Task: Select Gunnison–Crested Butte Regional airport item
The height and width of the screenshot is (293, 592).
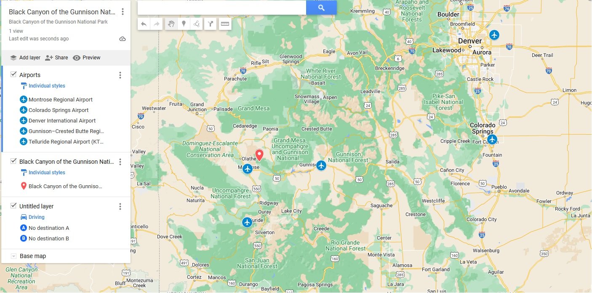Action: click(x=66, y=131)
